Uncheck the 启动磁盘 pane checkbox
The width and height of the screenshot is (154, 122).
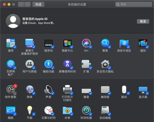click(110, 114)
